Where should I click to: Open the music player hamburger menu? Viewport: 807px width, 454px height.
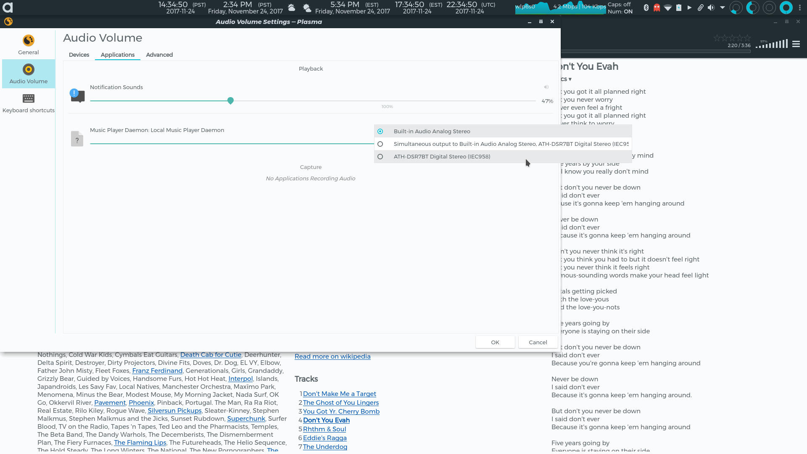tap(796, 44)
